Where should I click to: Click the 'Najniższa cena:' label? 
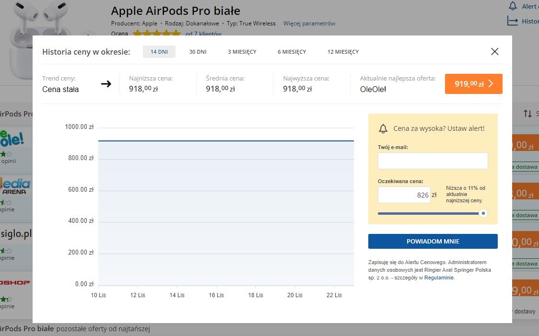(151, 78)
